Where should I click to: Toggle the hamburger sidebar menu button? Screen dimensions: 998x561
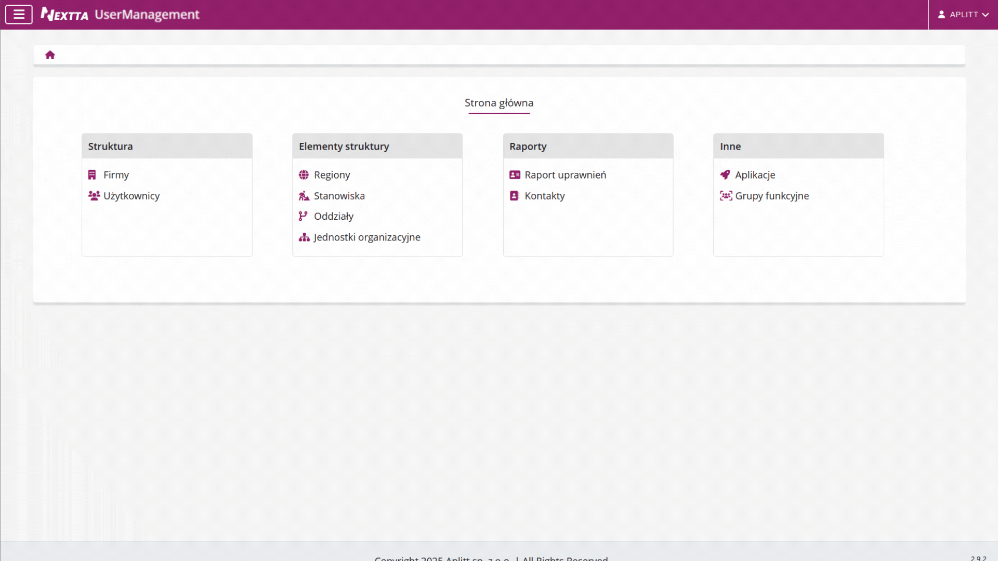tap(19, 15)
